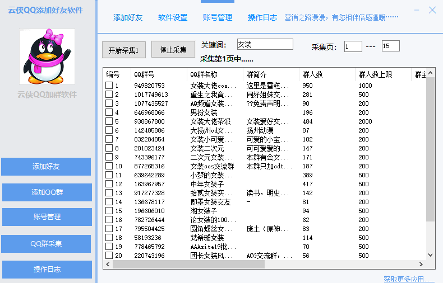Screen dimensions: 443x283
Task: Click the horizontal scrollbar right arrow
Action: pos(421,265)
